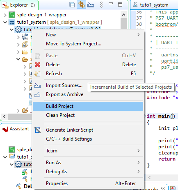Viewport: 178px width, 190px height.
Task: Collapse tuto1_s system in Assistant
Action: point(5,157)
